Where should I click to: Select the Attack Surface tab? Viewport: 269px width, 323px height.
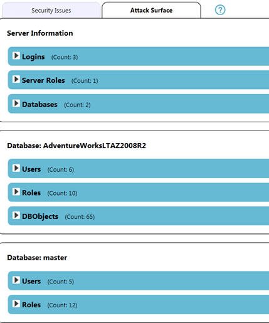pyautogui.click(x=151, y=10)
